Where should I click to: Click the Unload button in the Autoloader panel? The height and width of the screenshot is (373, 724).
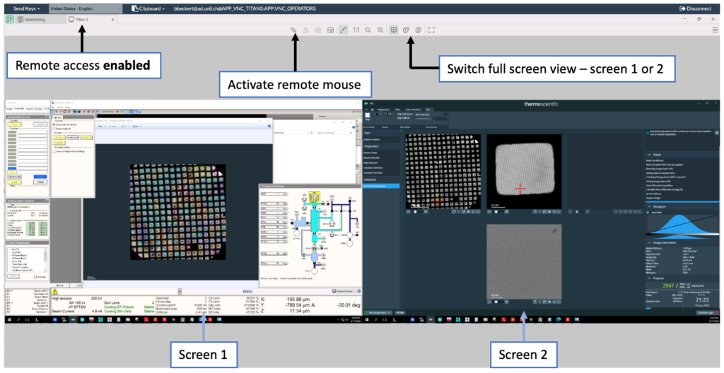click(x=40, y=182)
